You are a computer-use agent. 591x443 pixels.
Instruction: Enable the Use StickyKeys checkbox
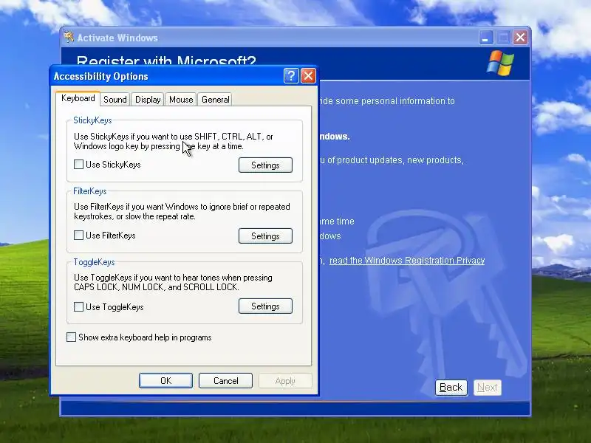tap(78, 164)
